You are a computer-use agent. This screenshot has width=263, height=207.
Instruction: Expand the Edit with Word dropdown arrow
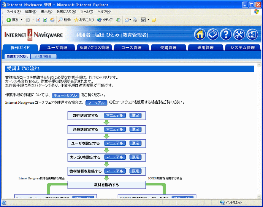[x=148, y=20]
